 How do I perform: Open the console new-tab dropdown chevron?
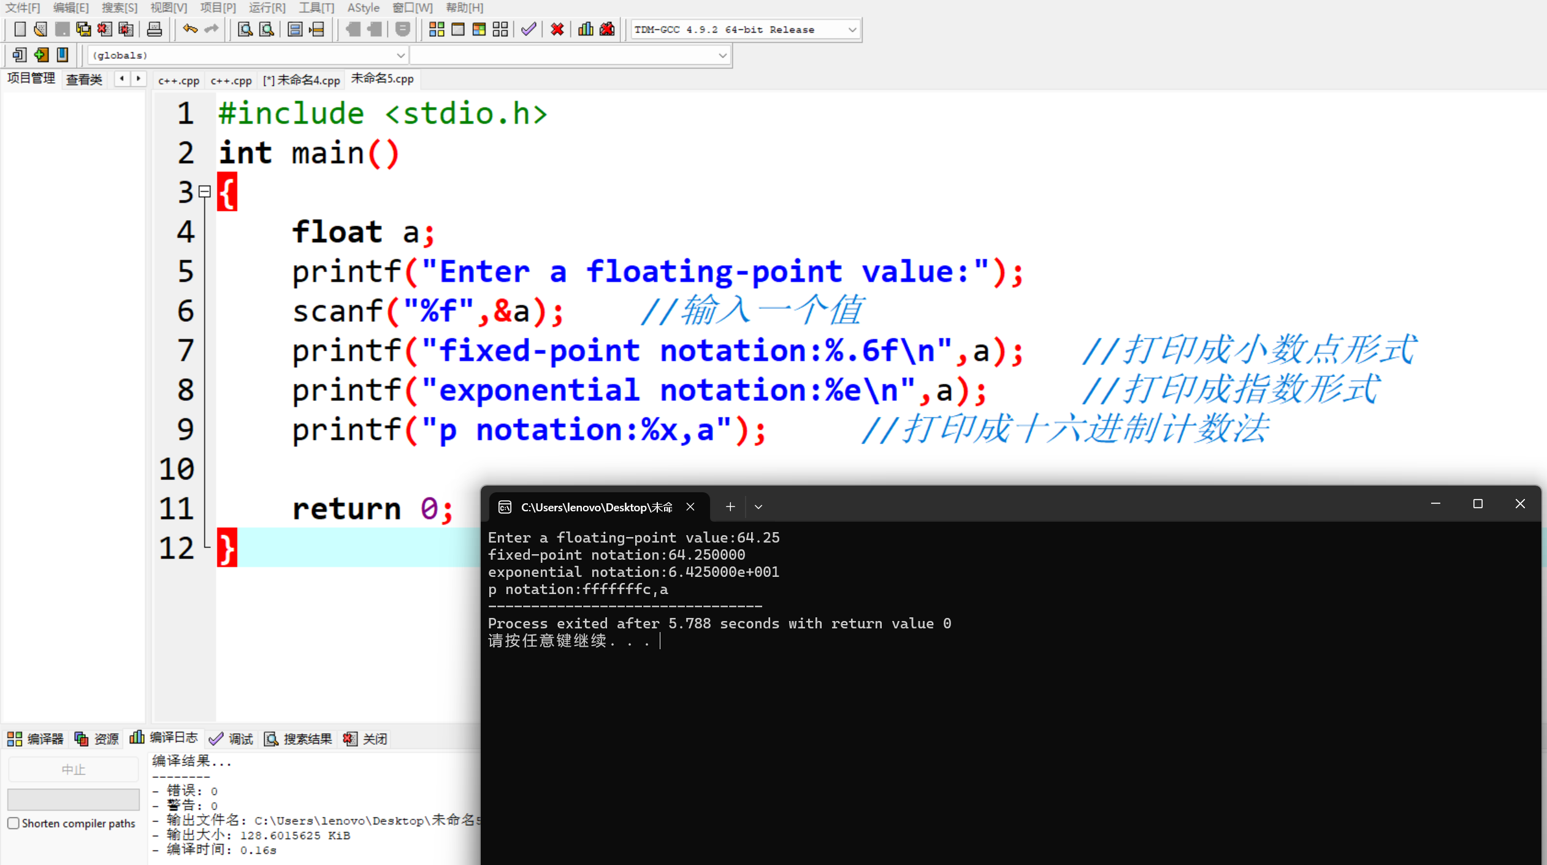[x=758, y=507]
